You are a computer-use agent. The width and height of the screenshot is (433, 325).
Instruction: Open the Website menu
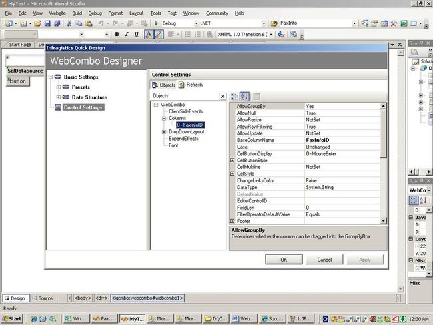[x=57, y=13]
